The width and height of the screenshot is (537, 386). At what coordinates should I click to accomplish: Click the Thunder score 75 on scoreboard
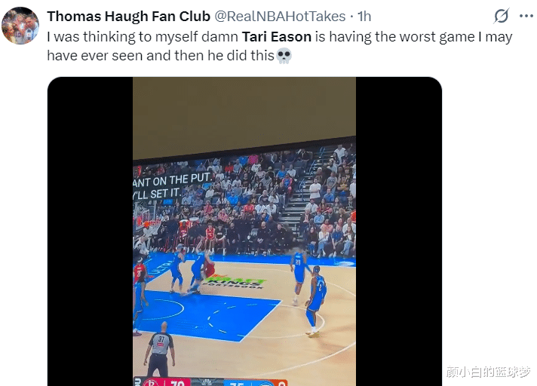237,383
